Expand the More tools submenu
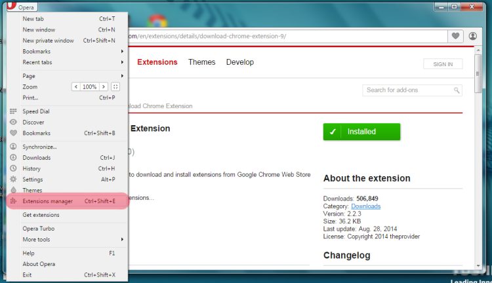This screenshot has width=492, height=283. tap(122, 240)
